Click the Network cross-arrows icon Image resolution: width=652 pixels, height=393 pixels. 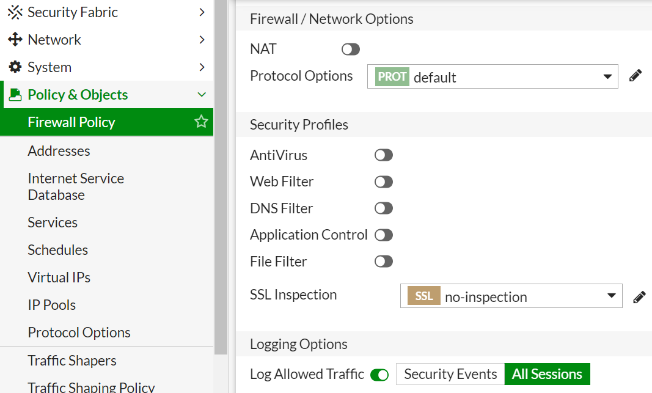point(15,40)
